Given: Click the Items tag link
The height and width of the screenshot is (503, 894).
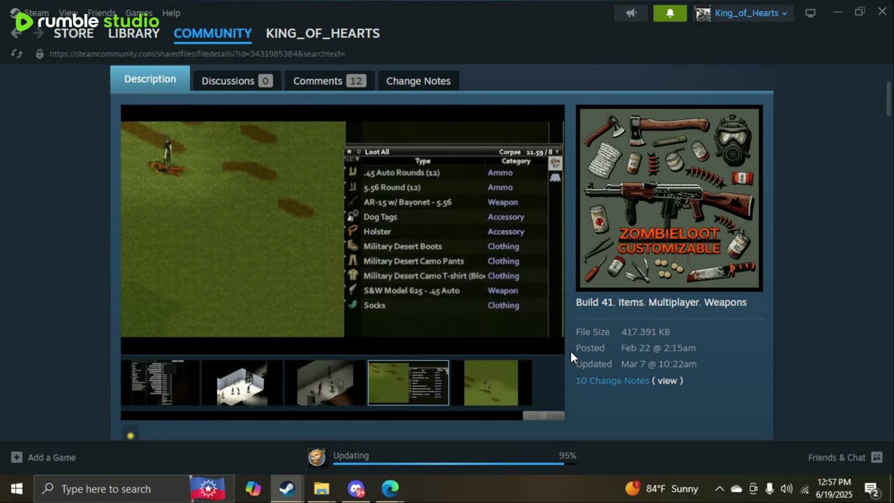Looking at the screenshot, I should click(x=630, y=302).
